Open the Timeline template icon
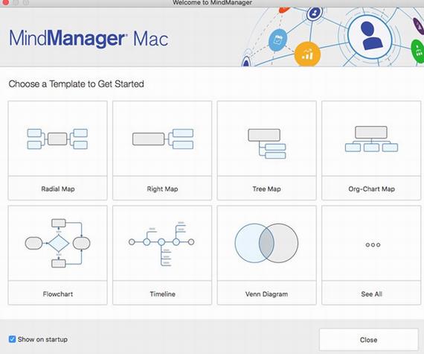This screenshot has width=424, height=354. click(161, 244)
